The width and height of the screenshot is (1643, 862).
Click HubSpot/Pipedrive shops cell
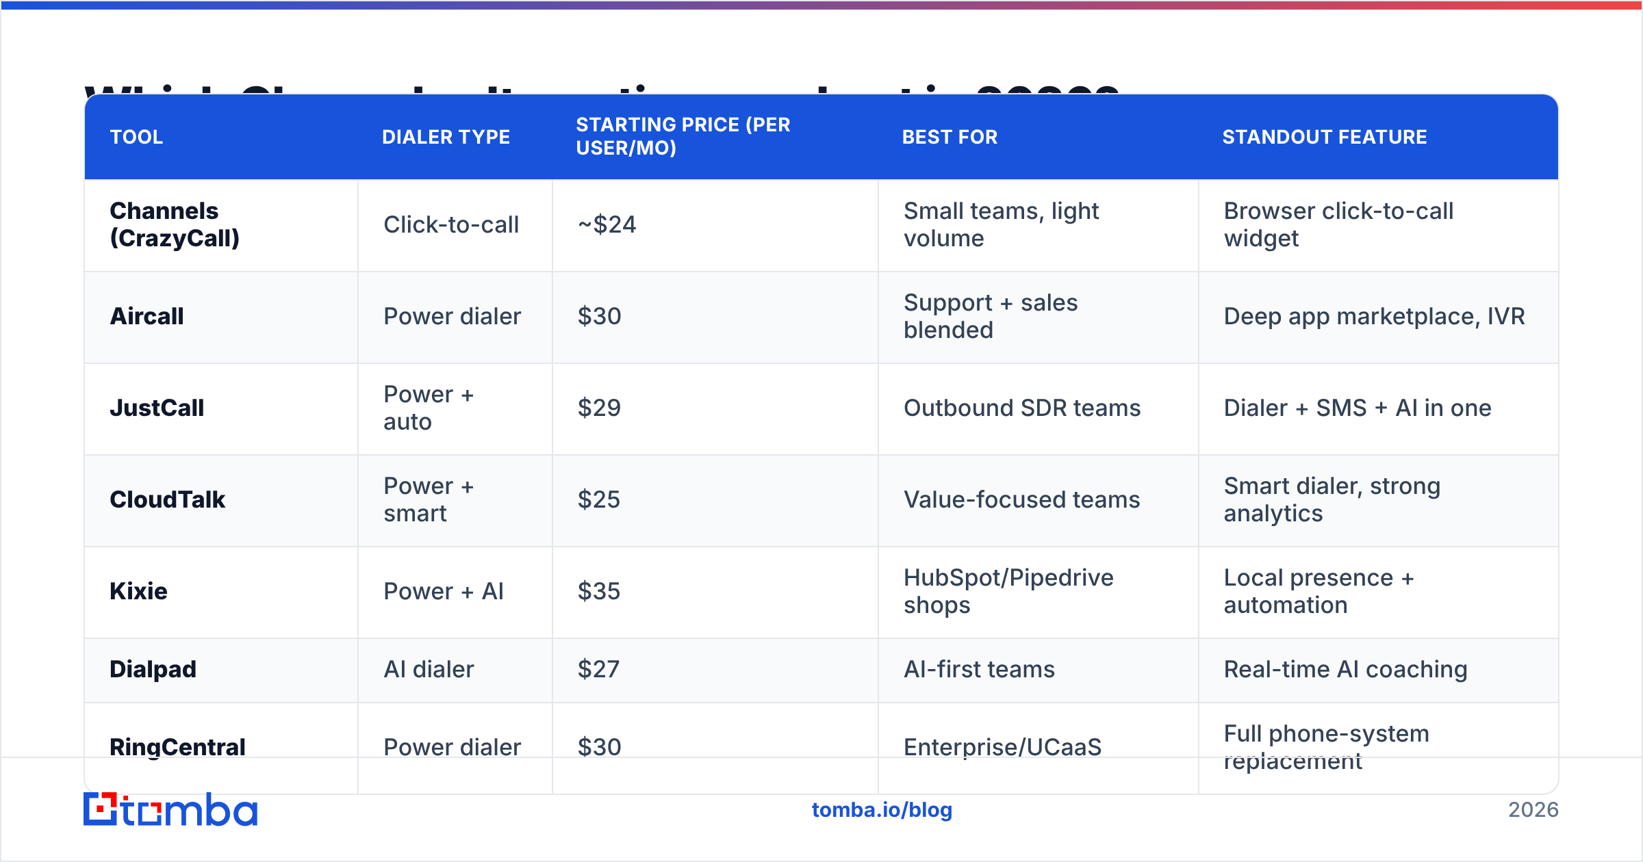pos(1008,591)
